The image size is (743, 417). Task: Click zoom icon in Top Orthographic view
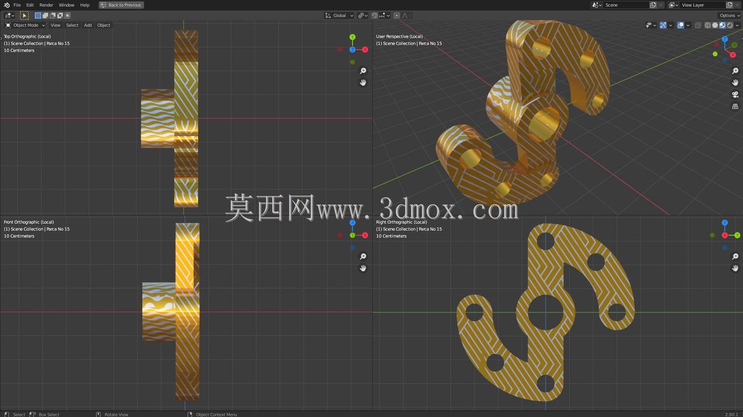pos(363,71)
